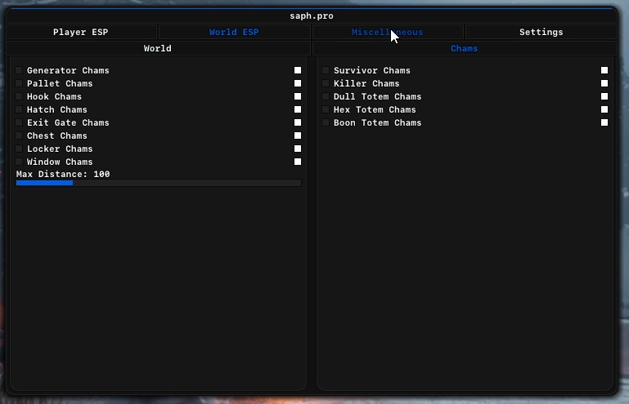
Task: Change Hatch Chams color swatch
Action: point(298,109)
